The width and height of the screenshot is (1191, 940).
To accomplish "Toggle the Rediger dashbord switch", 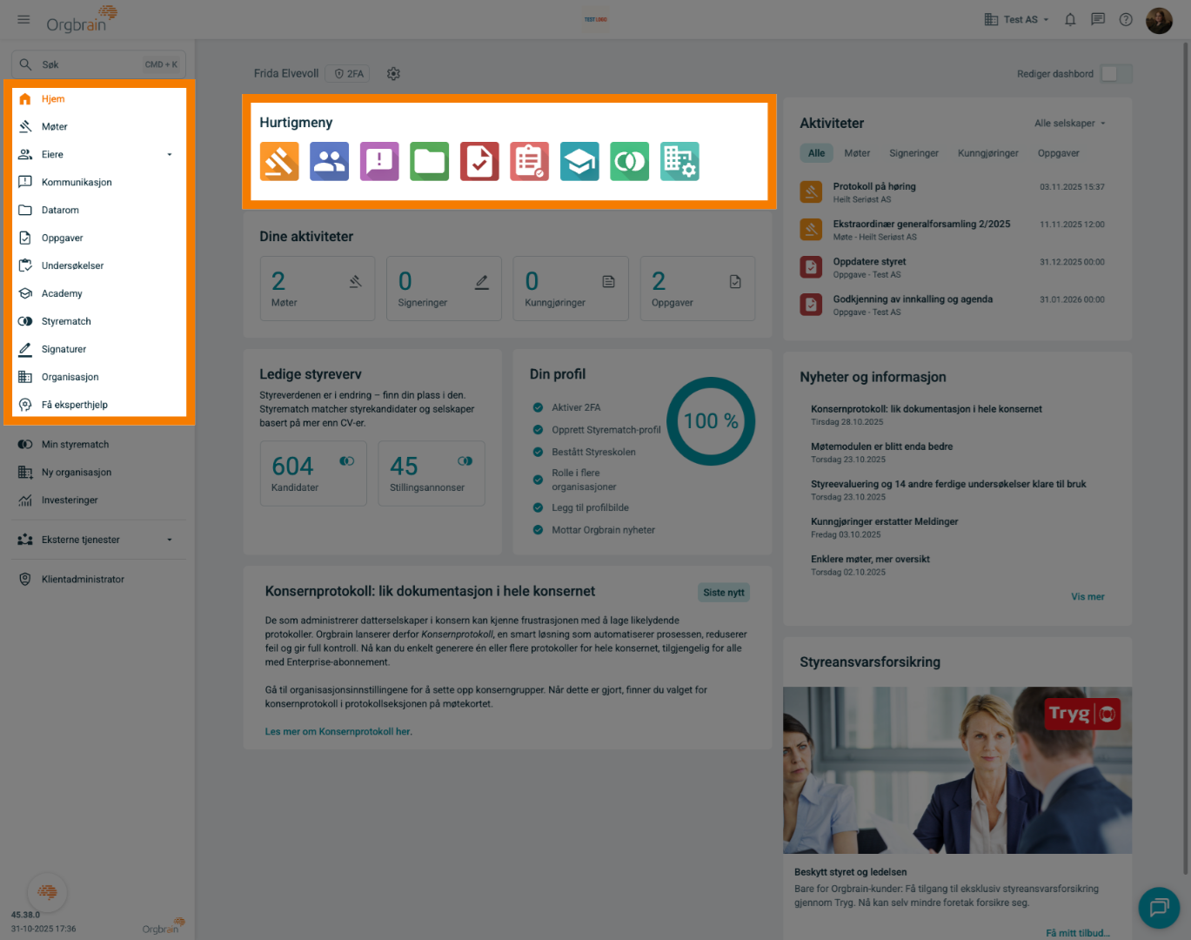I will [x=1116, y=74].
